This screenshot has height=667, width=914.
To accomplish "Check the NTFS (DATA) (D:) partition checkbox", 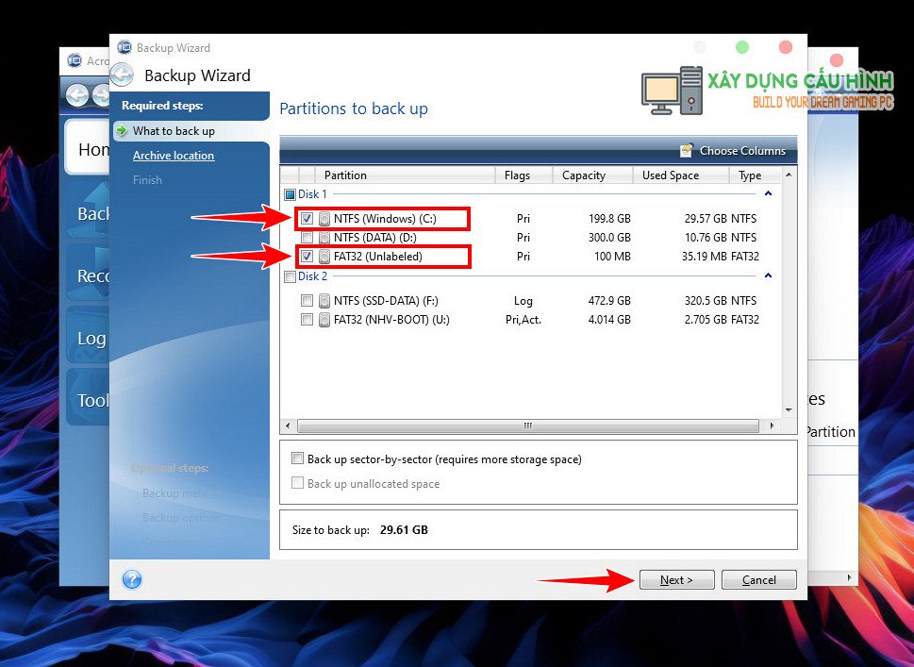I will click(x=307, y=238).
